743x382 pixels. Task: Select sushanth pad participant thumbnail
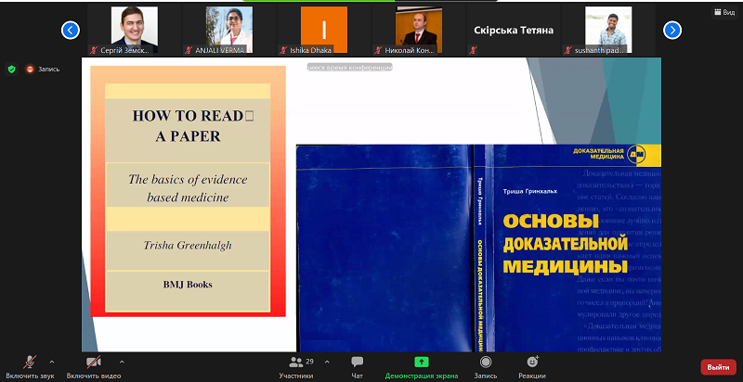coord(608,30)
